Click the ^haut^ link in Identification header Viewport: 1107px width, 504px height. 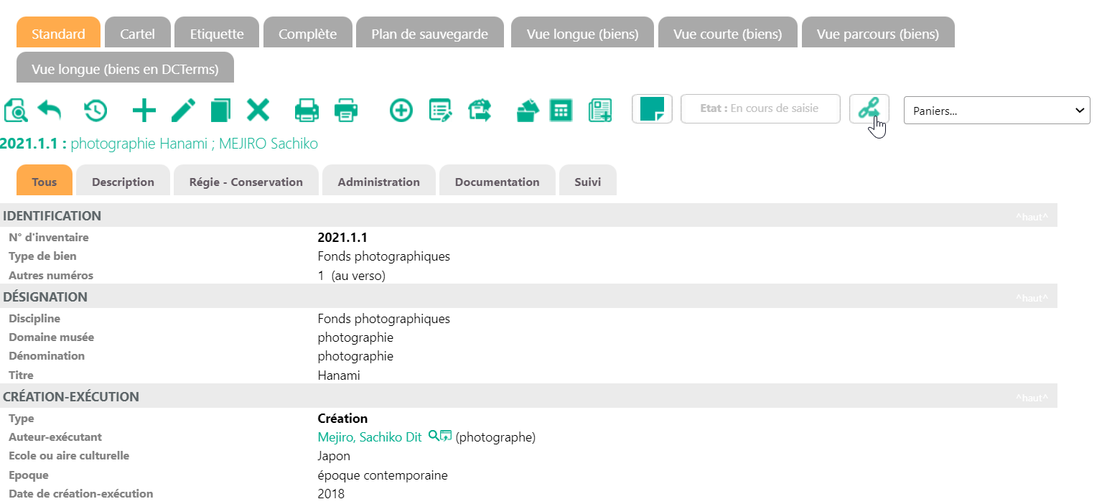(x=1031, y=217)
